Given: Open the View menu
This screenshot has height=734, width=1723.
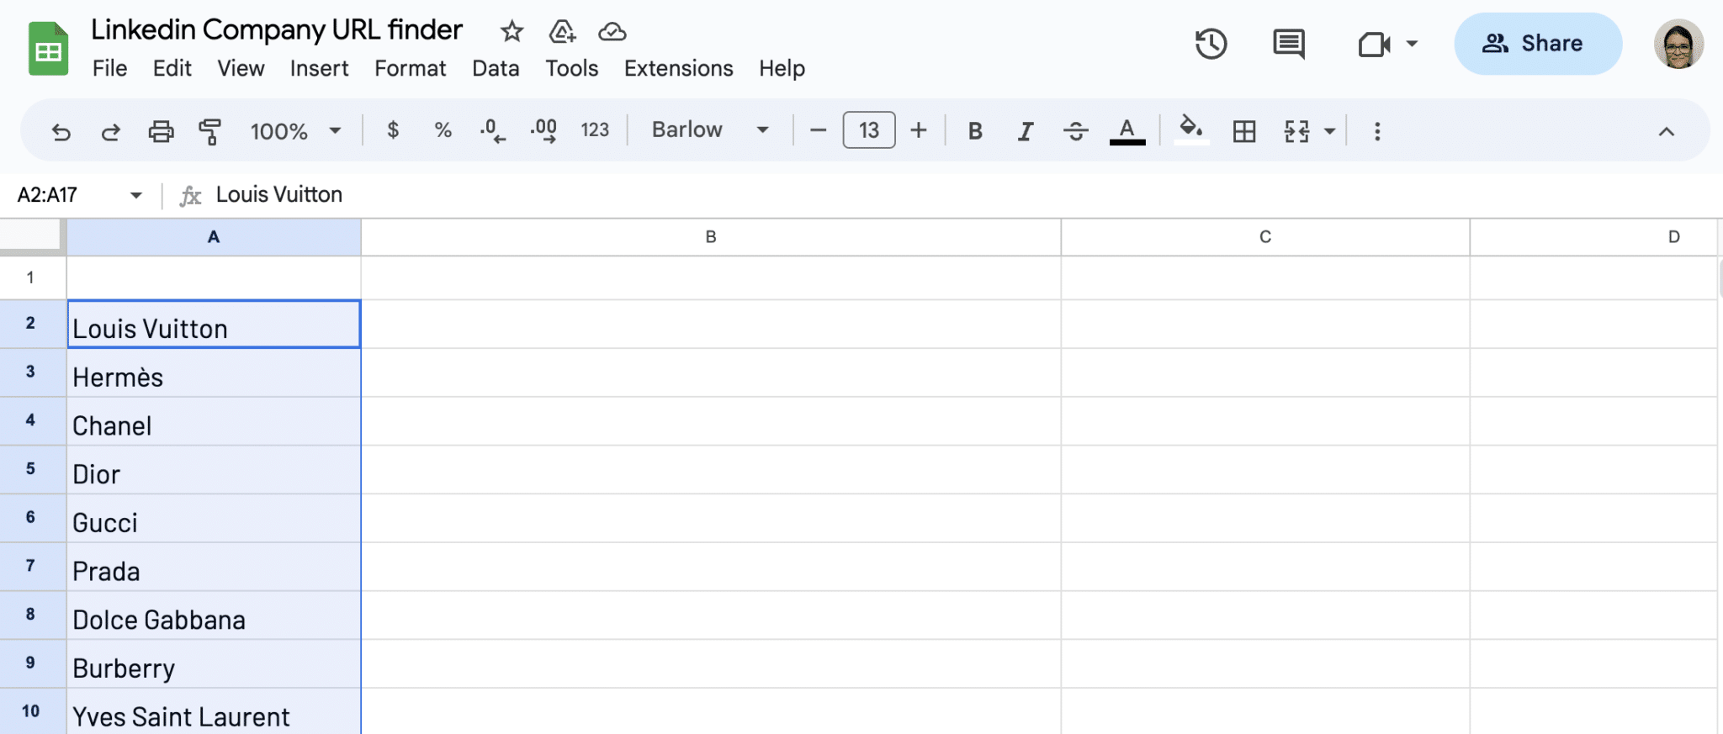Looking at the screenshot, I should (x=241, y=68).
